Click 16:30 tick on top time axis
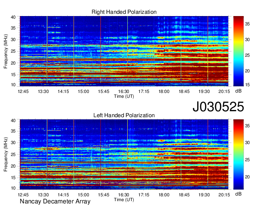Image resolution: width=254 pixels, height=206 pixels. 124,91
